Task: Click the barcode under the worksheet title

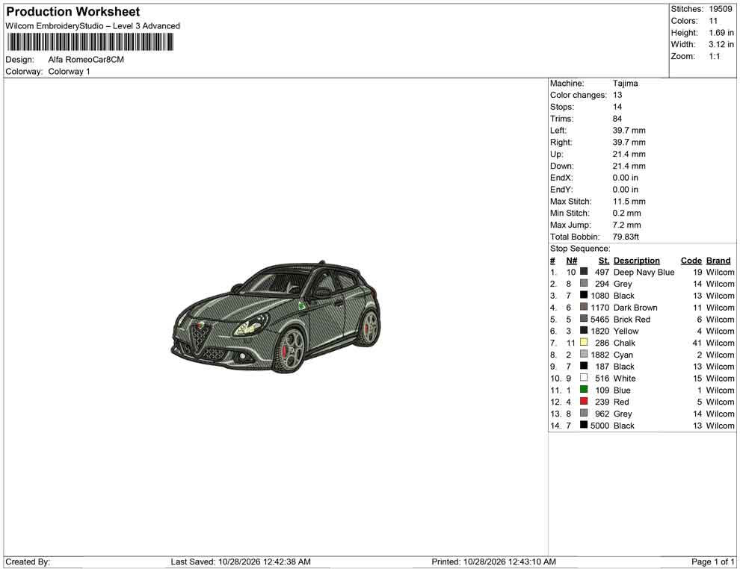Action: click(90, 43)
